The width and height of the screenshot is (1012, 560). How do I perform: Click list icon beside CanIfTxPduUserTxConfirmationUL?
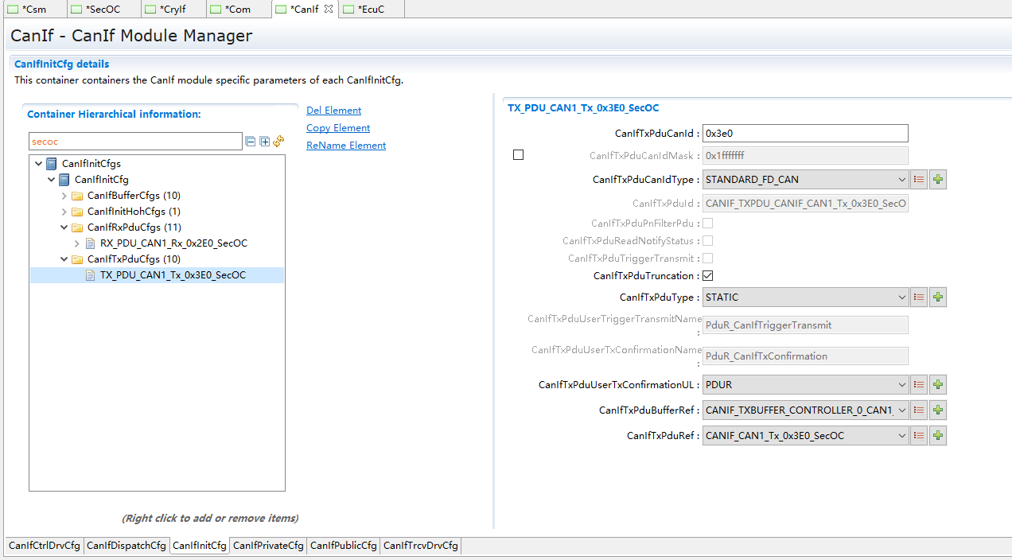[919, 385]
